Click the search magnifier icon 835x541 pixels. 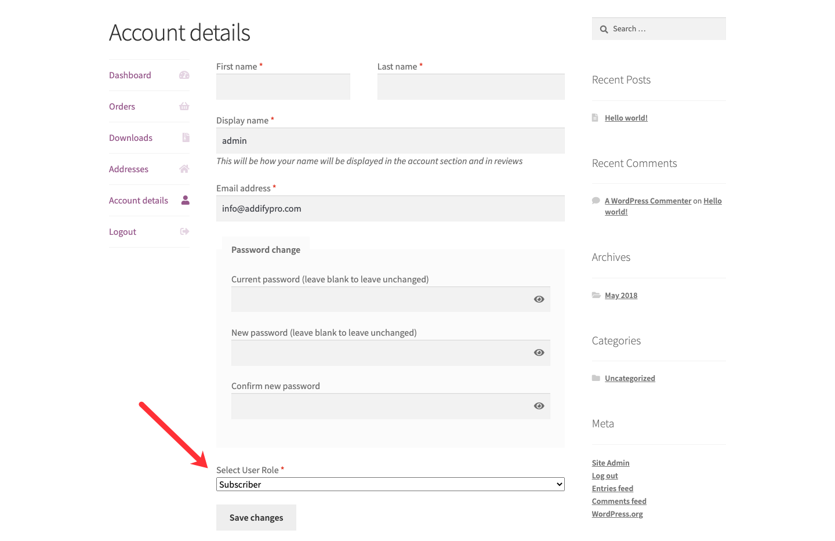pos(604,28)
